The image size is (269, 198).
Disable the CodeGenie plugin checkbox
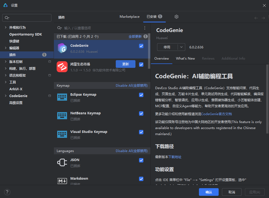tap(141, 46)
